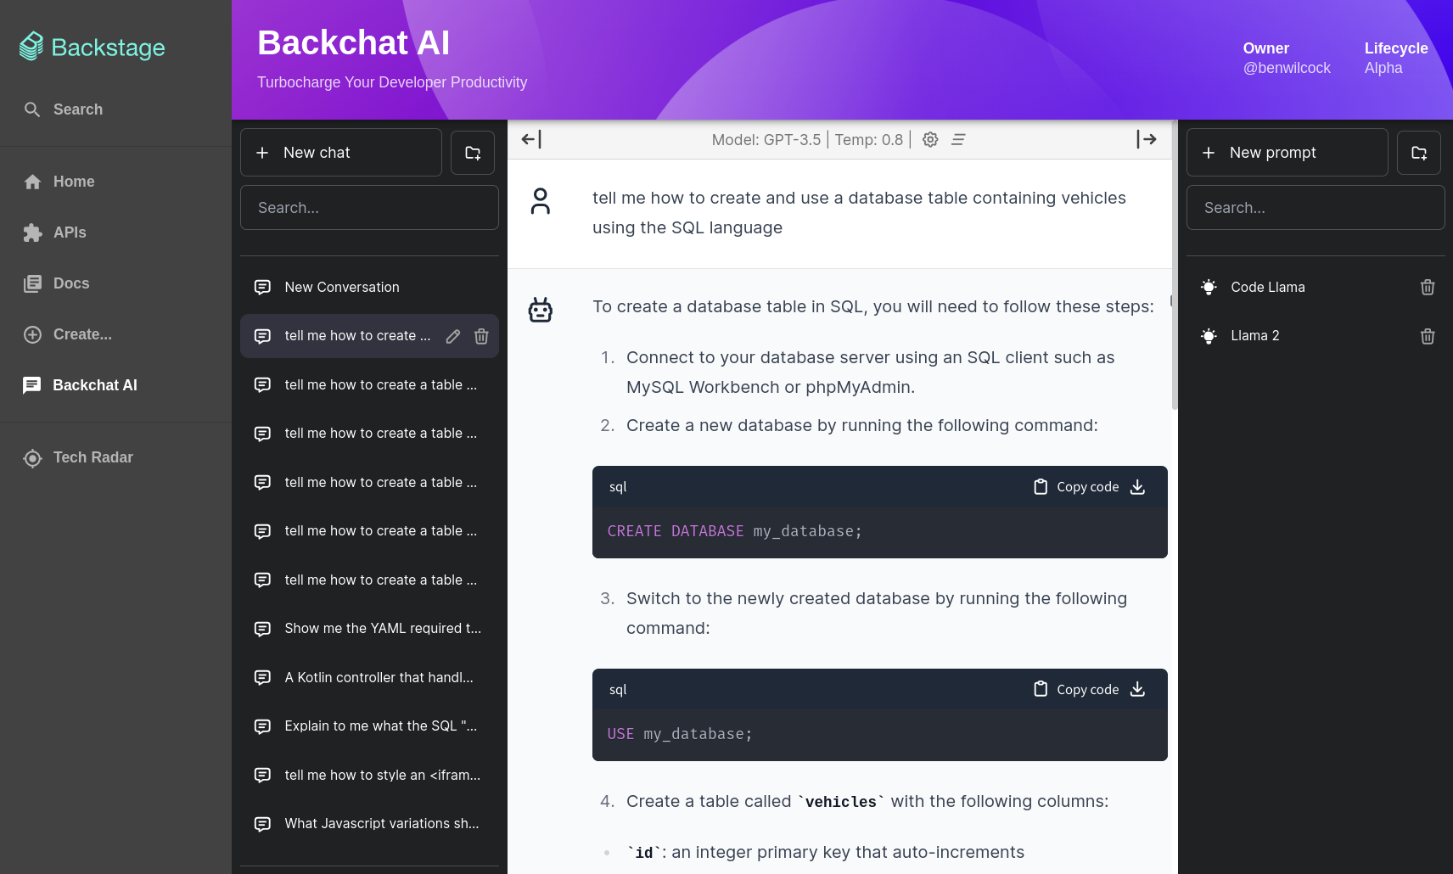Start a New chat
This screenshot has width=1453, height=874.
click(341, 153)
